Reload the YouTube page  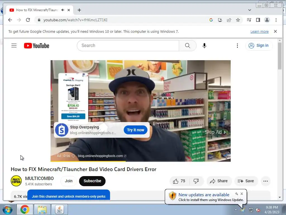(x=28, y=20)
